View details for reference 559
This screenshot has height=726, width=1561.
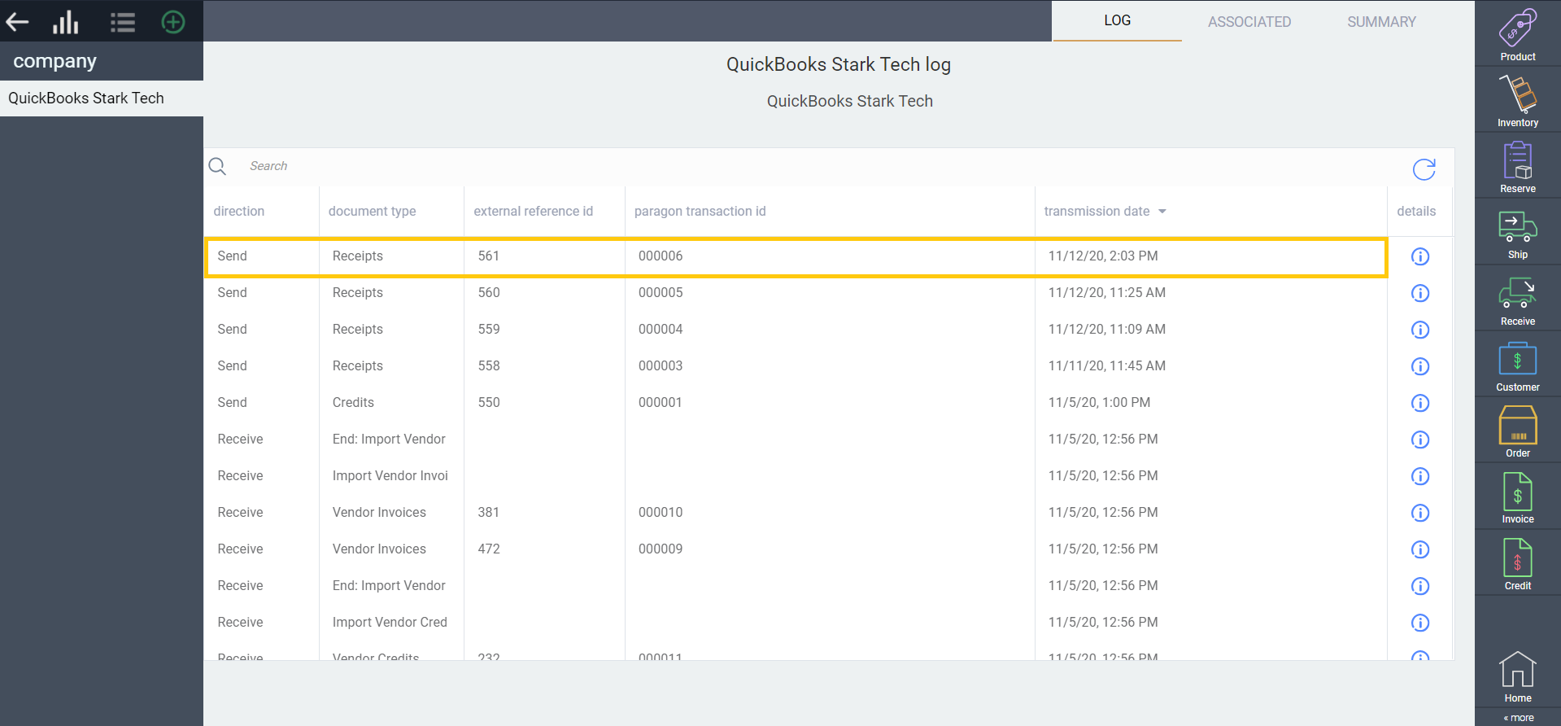(1420, 330)
